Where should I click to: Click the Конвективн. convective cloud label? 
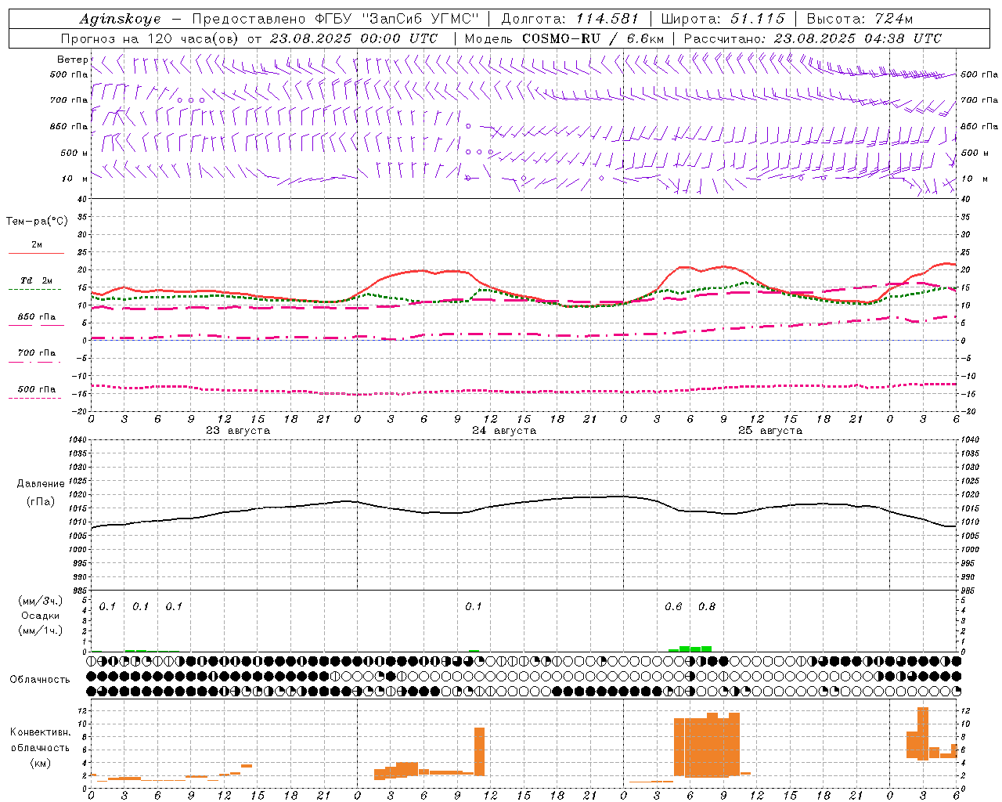(x=41, y=732)
